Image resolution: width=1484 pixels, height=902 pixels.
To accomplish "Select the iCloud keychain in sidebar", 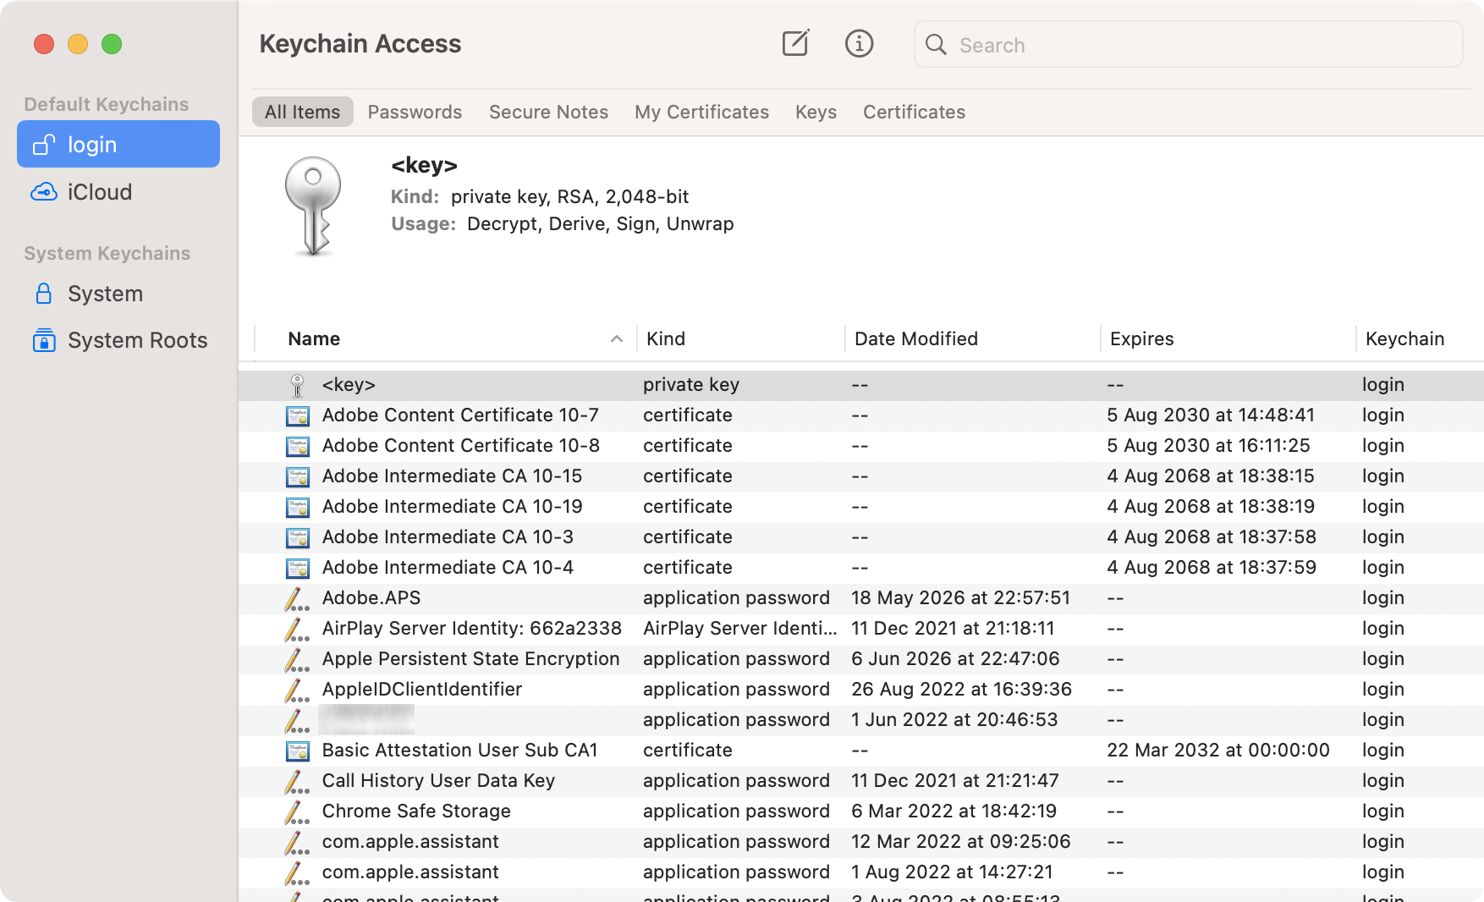I will pyautogui.click(x=118, y=192).
